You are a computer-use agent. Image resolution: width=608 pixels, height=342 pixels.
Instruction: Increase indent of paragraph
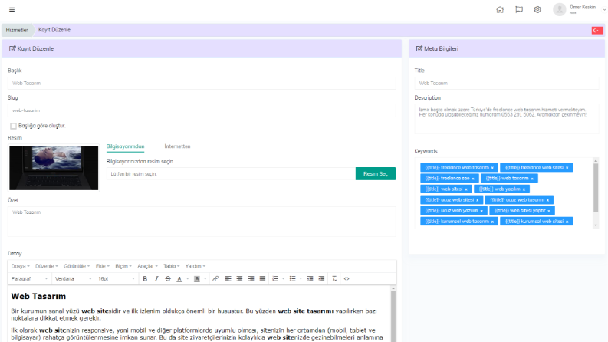coord(321,279)
